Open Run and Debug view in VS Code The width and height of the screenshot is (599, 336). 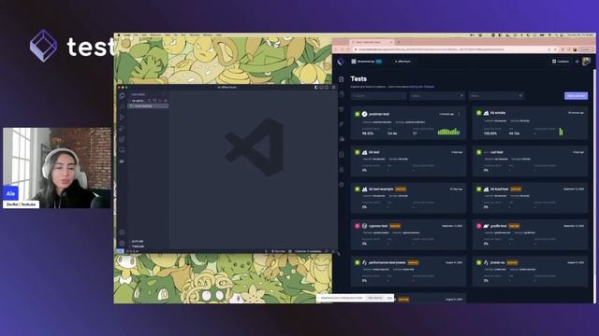click(122, 129)
